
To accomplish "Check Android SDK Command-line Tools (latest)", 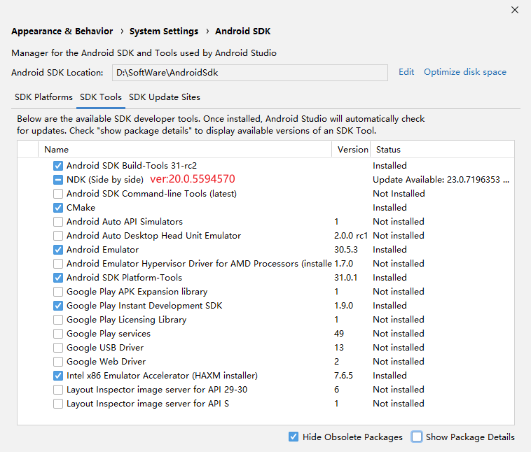I will tap(58, 194).
